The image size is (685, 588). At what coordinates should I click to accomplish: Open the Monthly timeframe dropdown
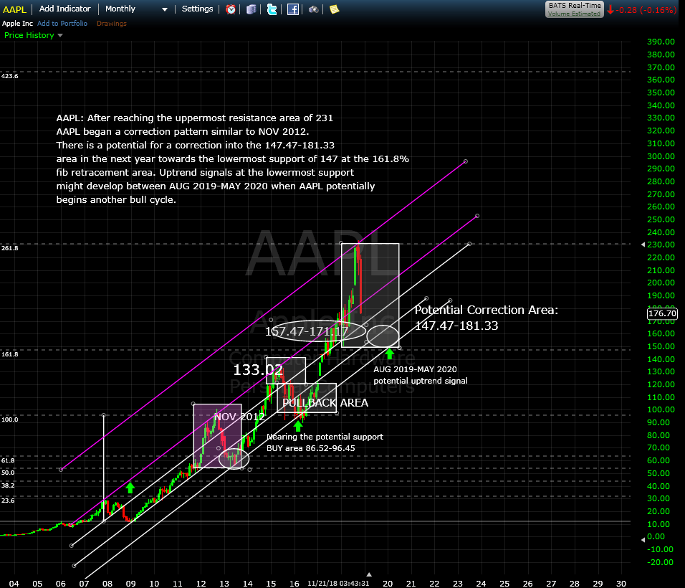click(x=136, y=9)
